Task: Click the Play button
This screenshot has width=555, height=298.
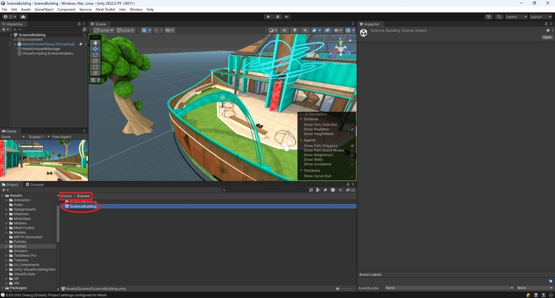Action: tap(268, 17)
